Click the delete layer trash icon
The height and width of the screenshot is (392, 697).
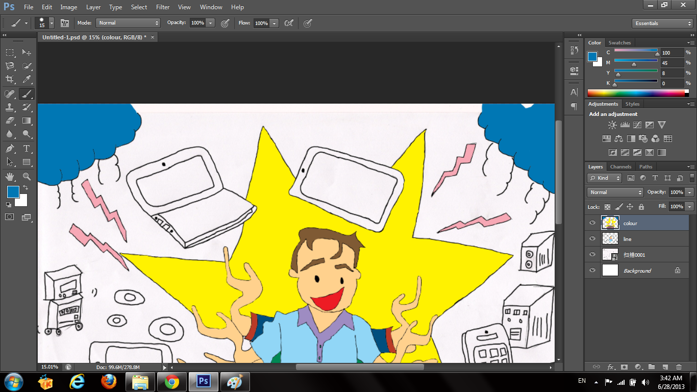tap(679, 366)
